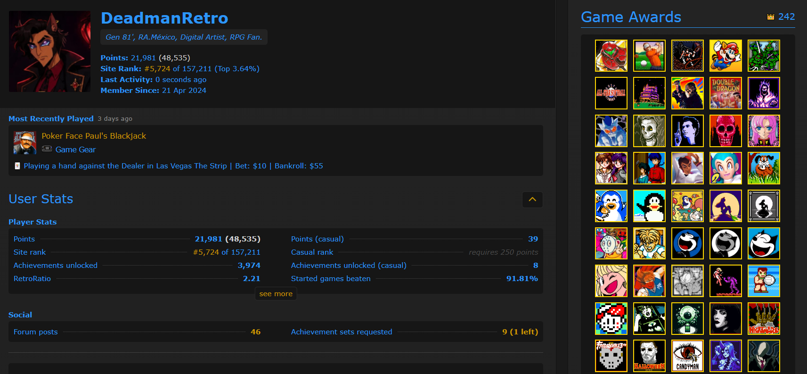This screenshot has height=374, width=807.
Task: Open the All-Star Softball award badge
Action: (x=611, y=93)
